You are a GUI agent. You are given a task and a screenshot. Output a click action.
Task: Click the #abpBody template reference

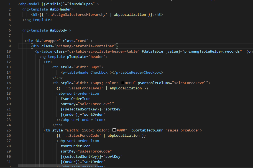point(59,30)
